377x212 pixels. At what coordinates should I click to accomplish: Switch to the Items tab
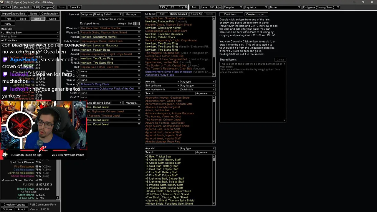tap(37, 19)
